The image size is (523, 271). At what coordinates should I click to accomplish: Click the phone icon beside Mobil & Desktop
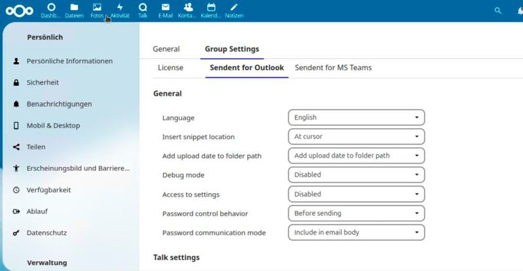pos(16,126)
